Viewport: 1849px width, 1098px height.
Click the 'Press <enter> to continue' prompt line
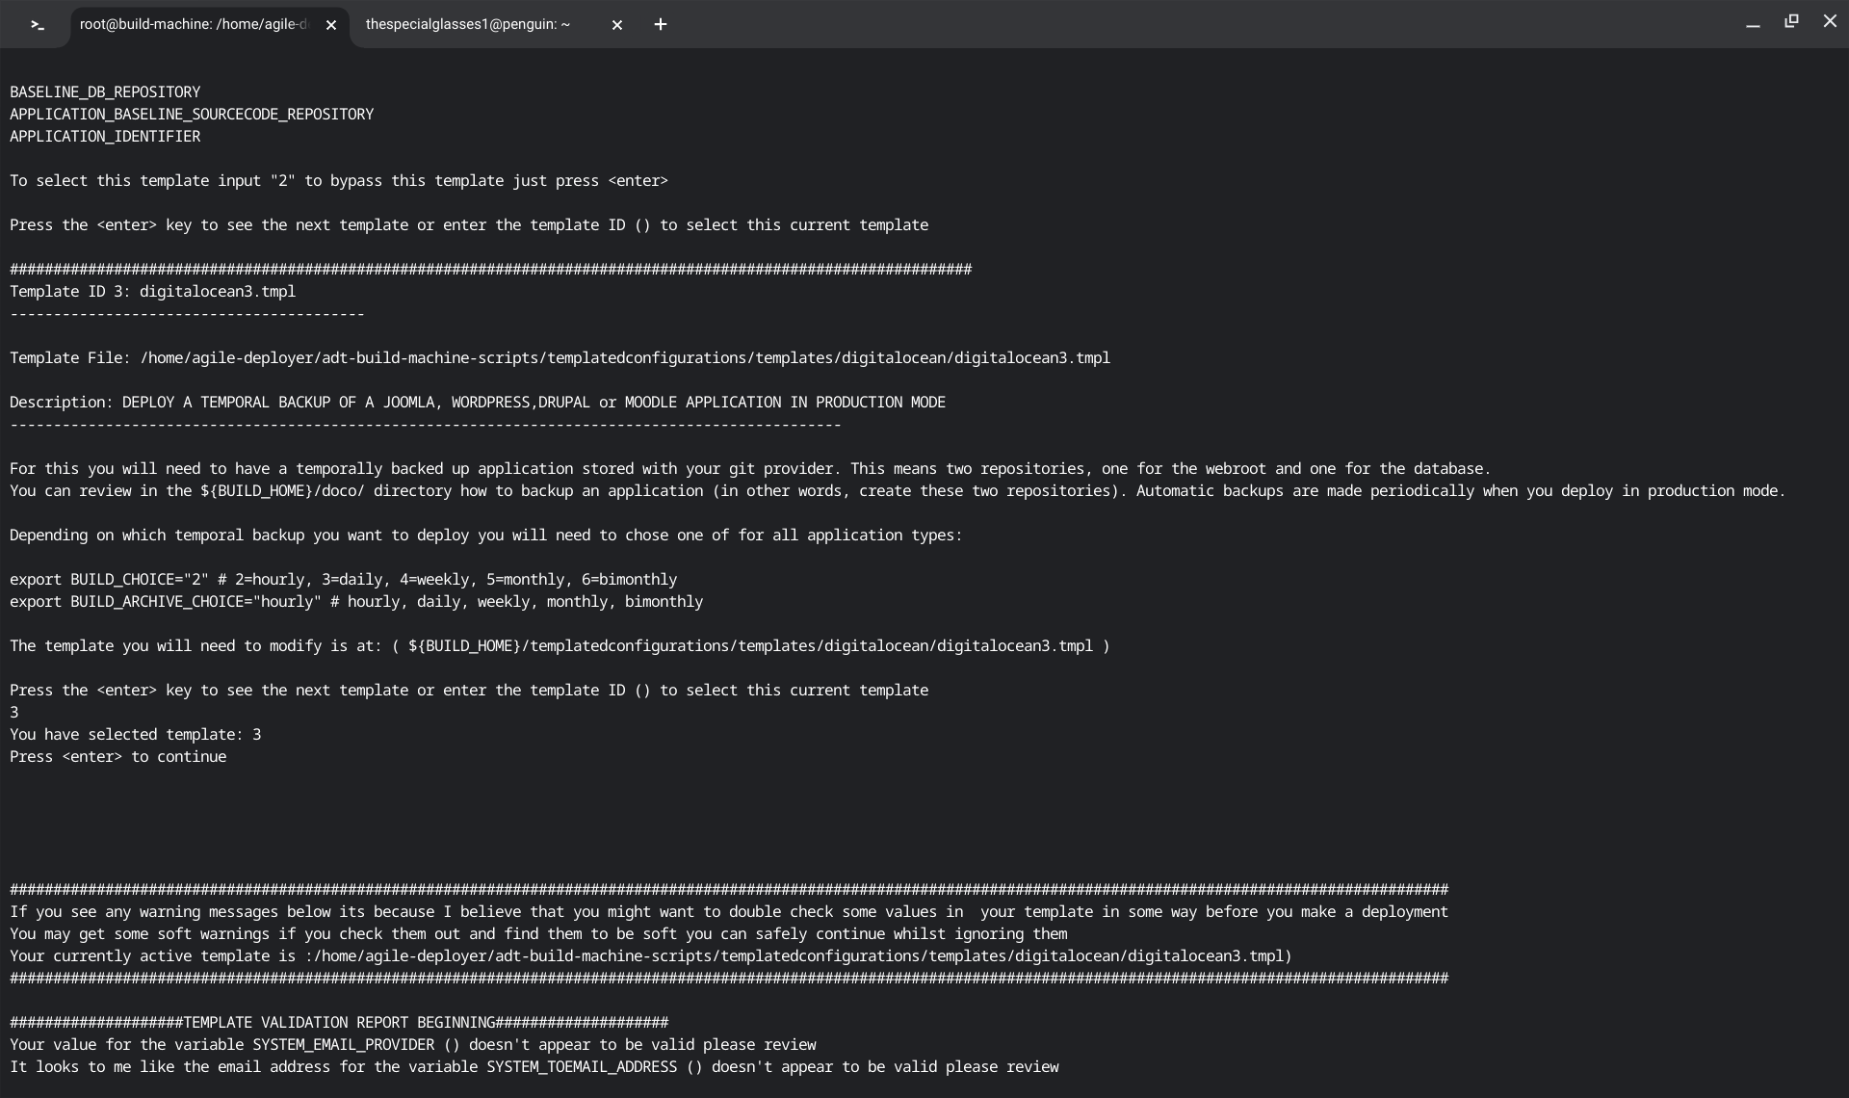pos(117,757)
